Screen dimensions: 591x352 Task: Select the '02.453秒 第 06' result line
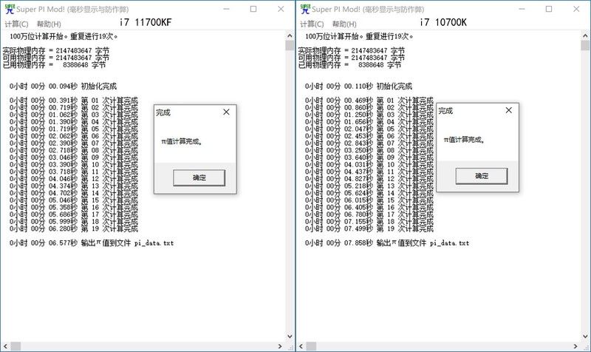tap(369, 136)
